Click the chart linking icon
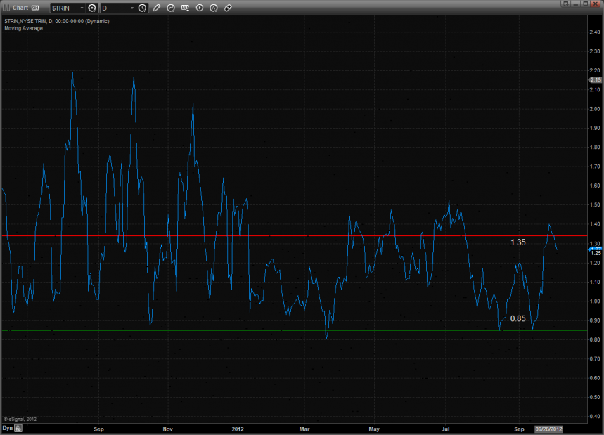 (228, 8)
